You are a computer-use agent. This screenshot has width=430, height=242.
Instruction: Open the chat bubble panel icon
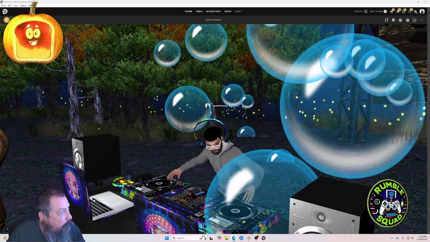pos(393,20)
